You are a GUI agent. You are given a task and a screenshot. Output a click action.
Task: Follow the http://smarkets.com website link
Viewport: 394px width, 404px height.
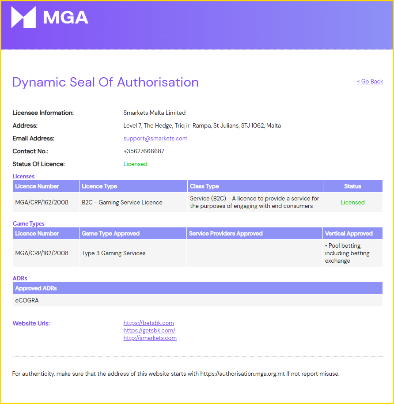click(150, 338)
